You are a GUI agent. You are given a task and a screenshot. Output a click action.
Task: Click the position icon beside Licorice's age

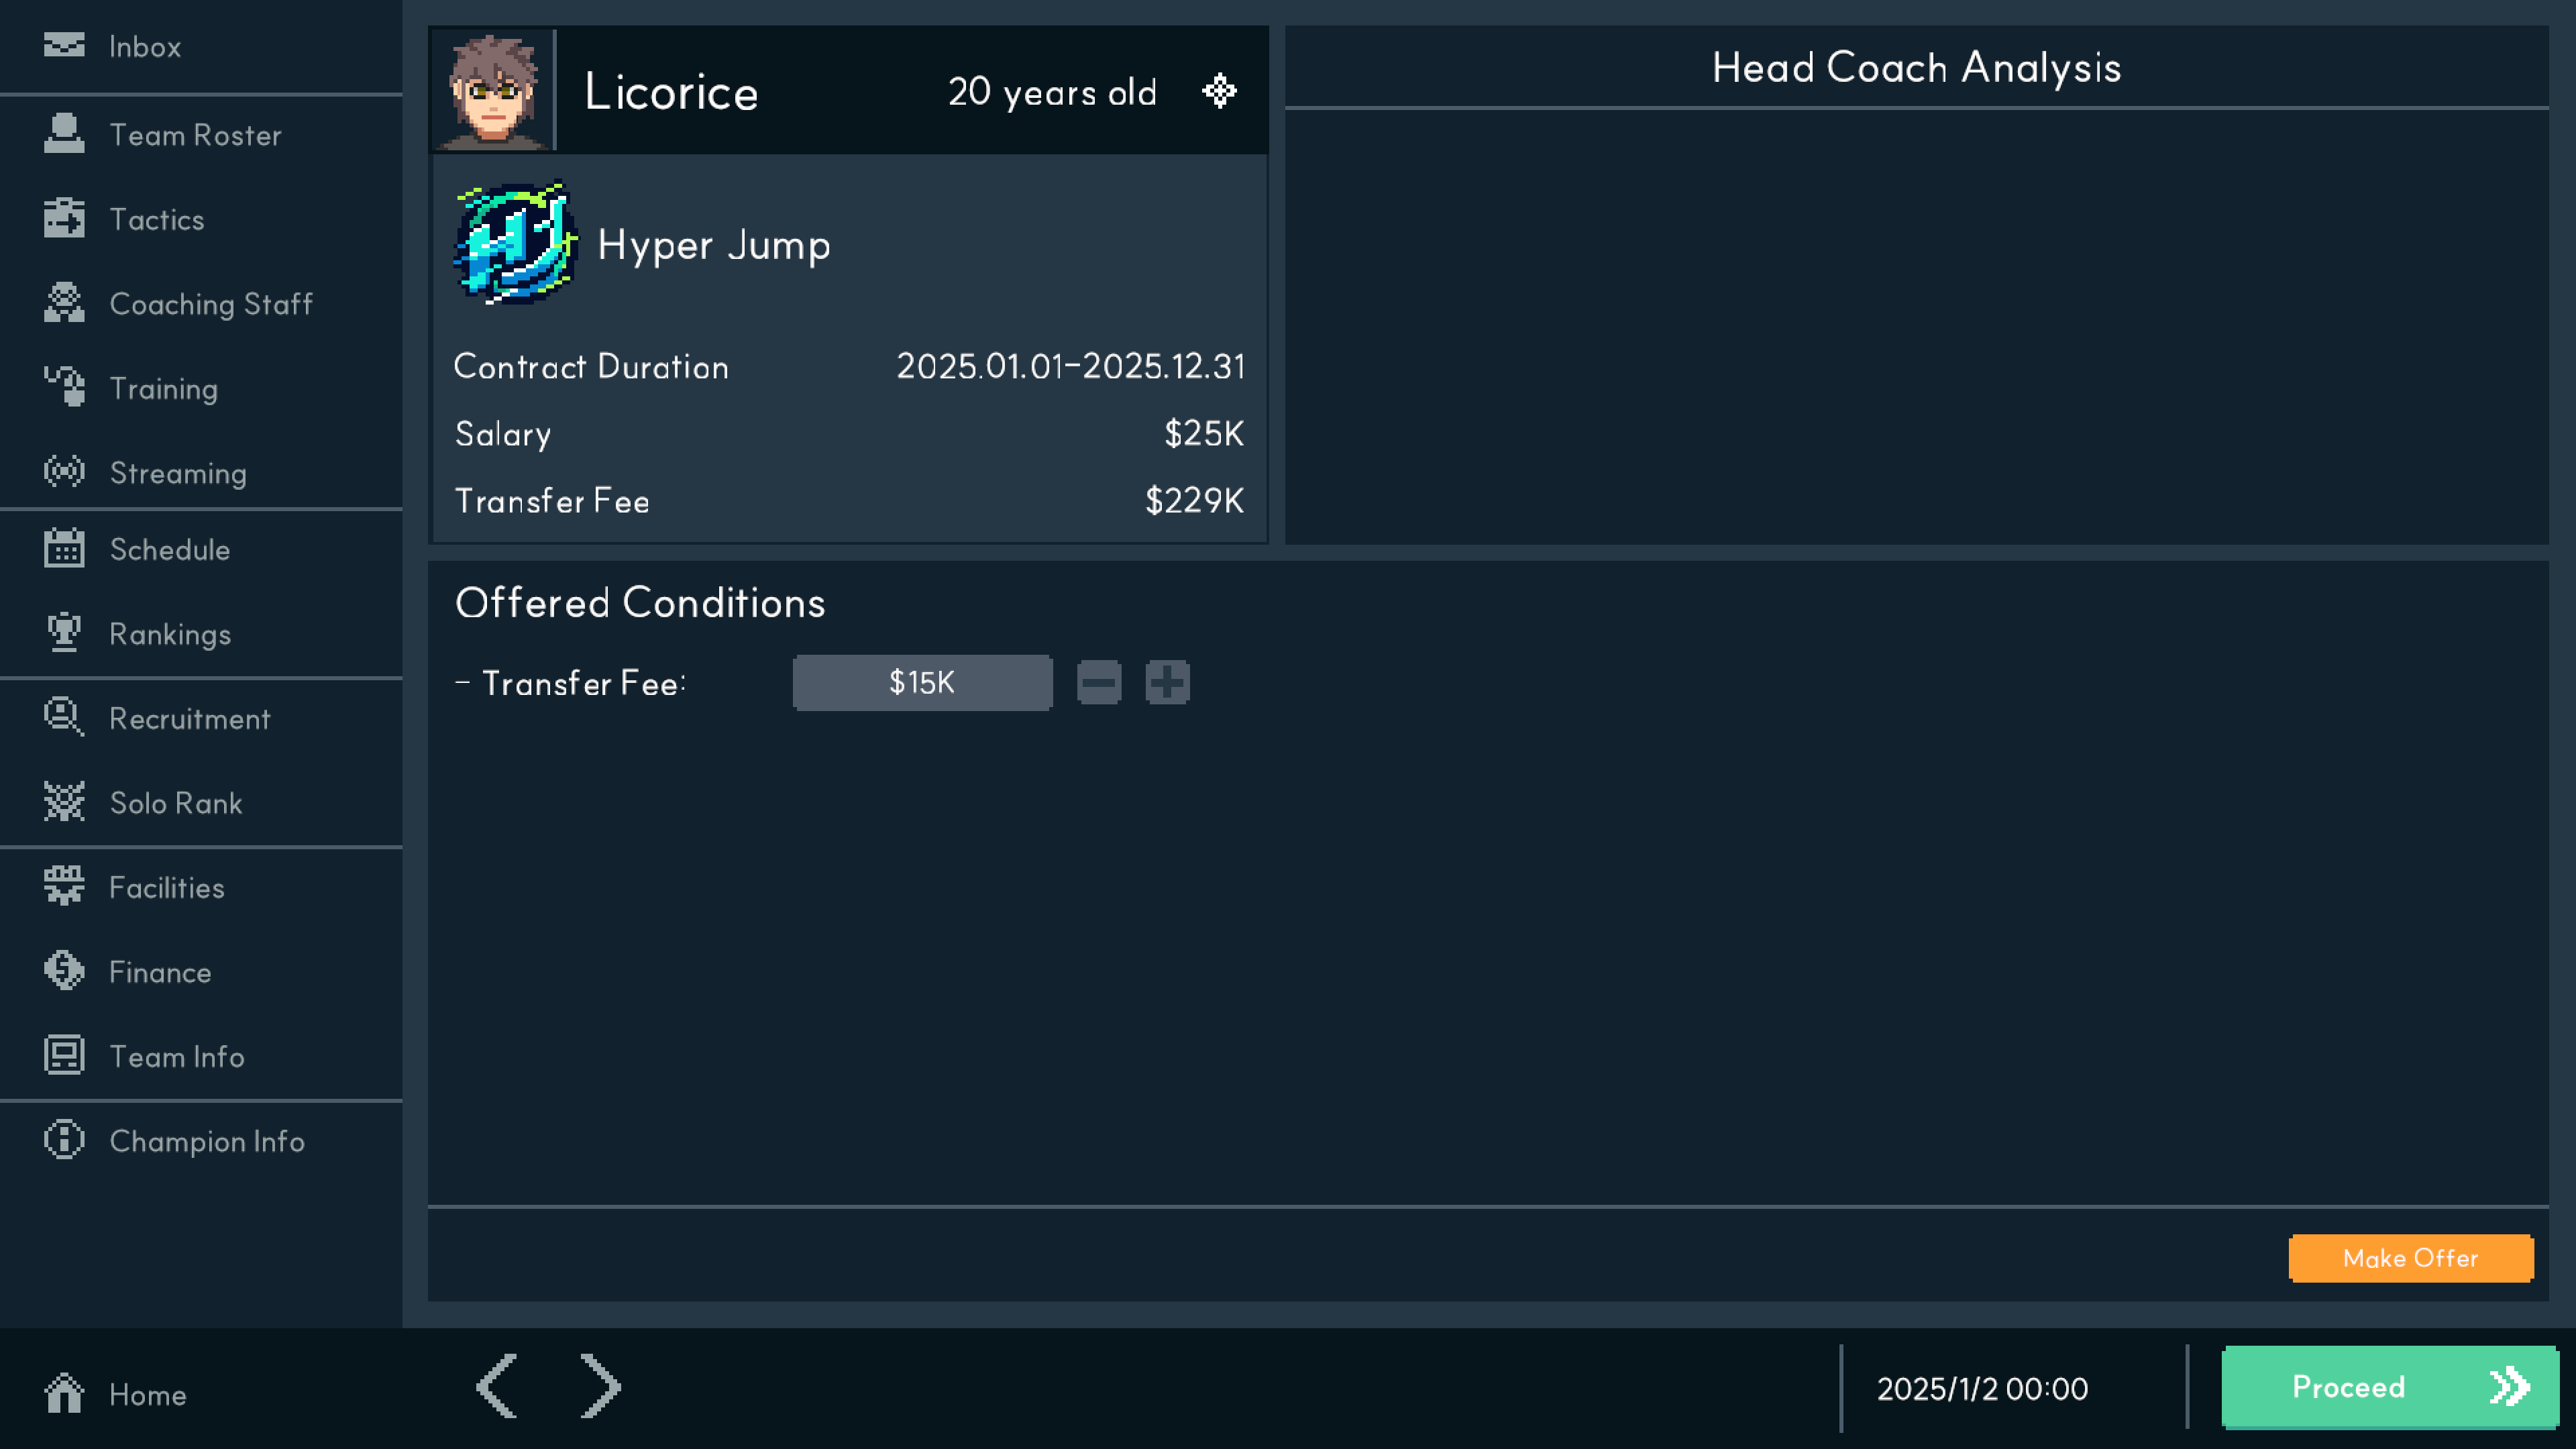(x=1219, y=91)
